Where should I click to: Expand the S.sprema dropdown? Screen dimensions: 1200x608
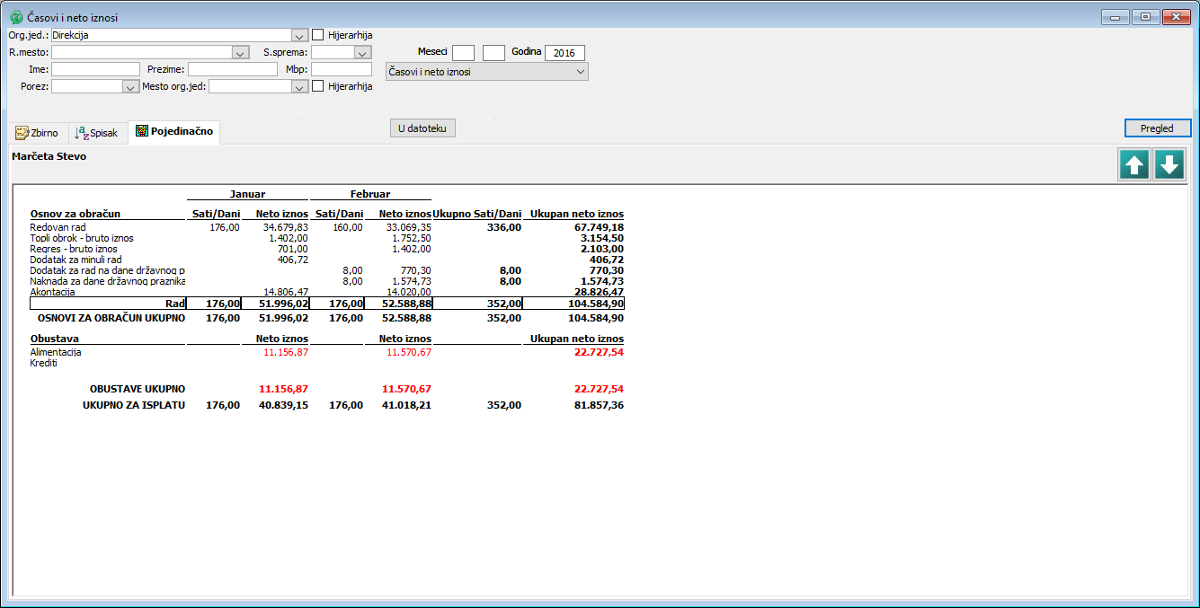362,53
